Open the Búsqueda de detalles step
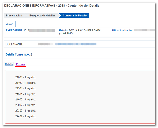This screenshot has width=158, height=128. point(42,16)
